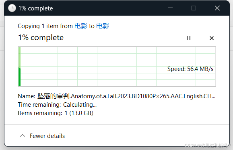Click the Time remaining: Calculating text
Screen dimensions: 233x150
point(57,105)
